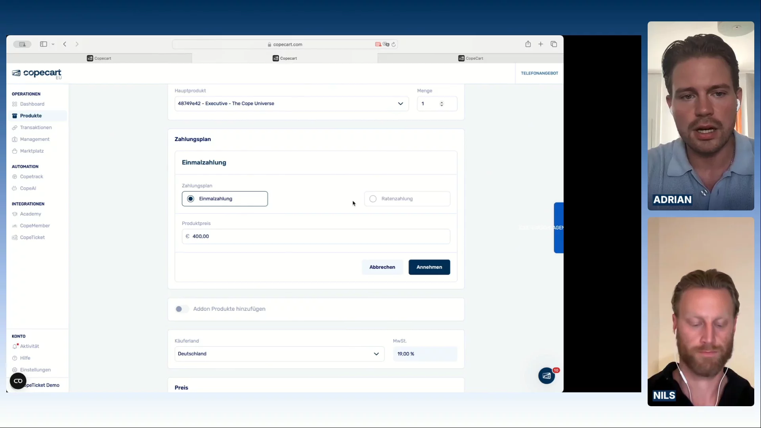Click the accessibility round icon bottom-left
761x428 pixels.
click(x=18, y=381)
